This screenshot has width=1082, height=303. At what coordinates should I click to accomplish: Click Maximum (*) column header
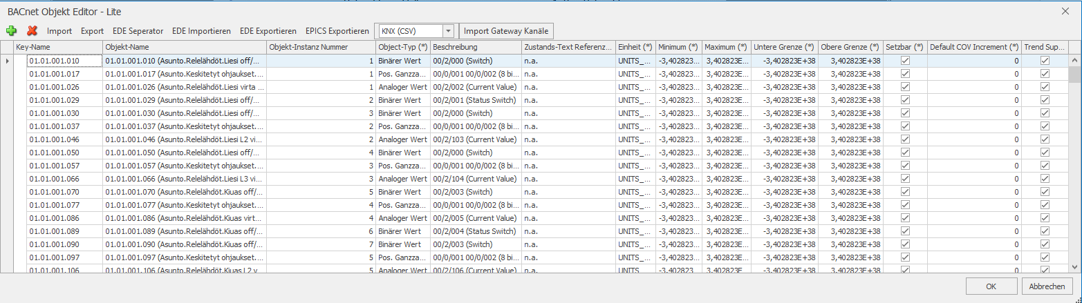pyautogui.click(x=727, y=47)
